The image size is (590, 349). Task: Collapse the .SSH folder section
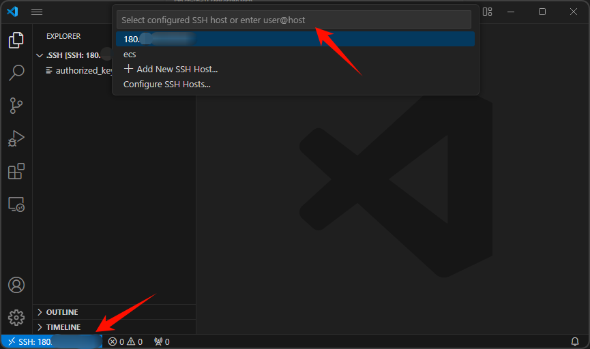point(40,55)
